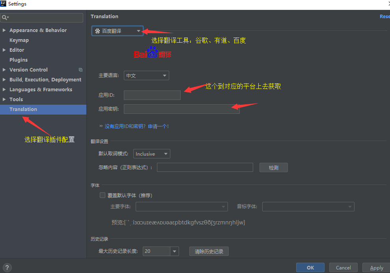Click the 主要语言 label
The image size is (390, 273).
tap(109, 75)
